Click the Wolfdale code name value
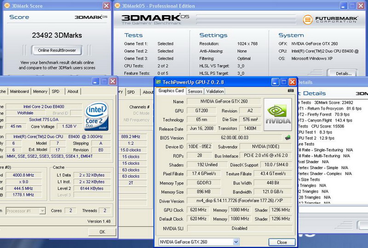Screen dimensions: 368x248 point(25,113)
